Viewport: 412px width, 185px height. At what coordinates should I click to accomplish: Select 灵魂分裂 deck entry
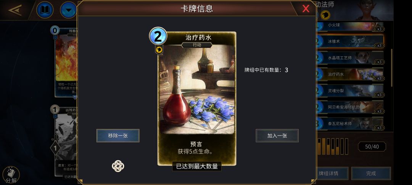(350, 91)
